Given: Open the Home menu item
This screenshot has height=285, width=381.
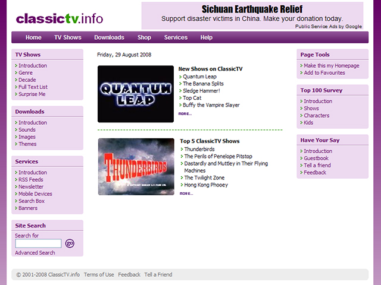Looking at the screenshot, I should 33,37.
